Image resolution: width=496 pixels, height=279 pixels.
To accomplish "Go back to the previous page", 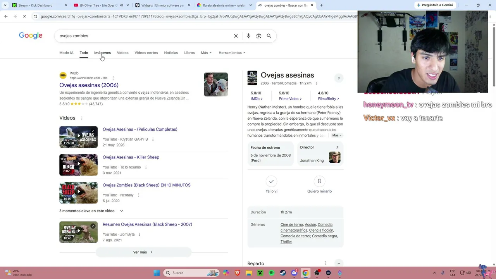I will click(6, 16).
